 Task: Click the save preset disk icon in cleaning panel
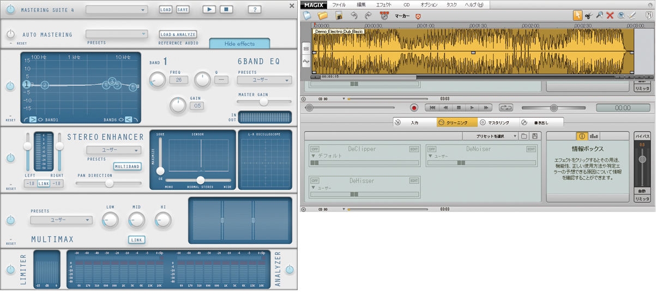[x=535, y=136]
